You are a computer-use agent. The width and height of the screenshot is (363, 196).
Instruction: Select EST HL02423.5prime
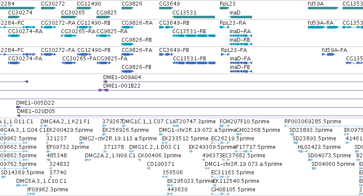(x=319, y=147)
